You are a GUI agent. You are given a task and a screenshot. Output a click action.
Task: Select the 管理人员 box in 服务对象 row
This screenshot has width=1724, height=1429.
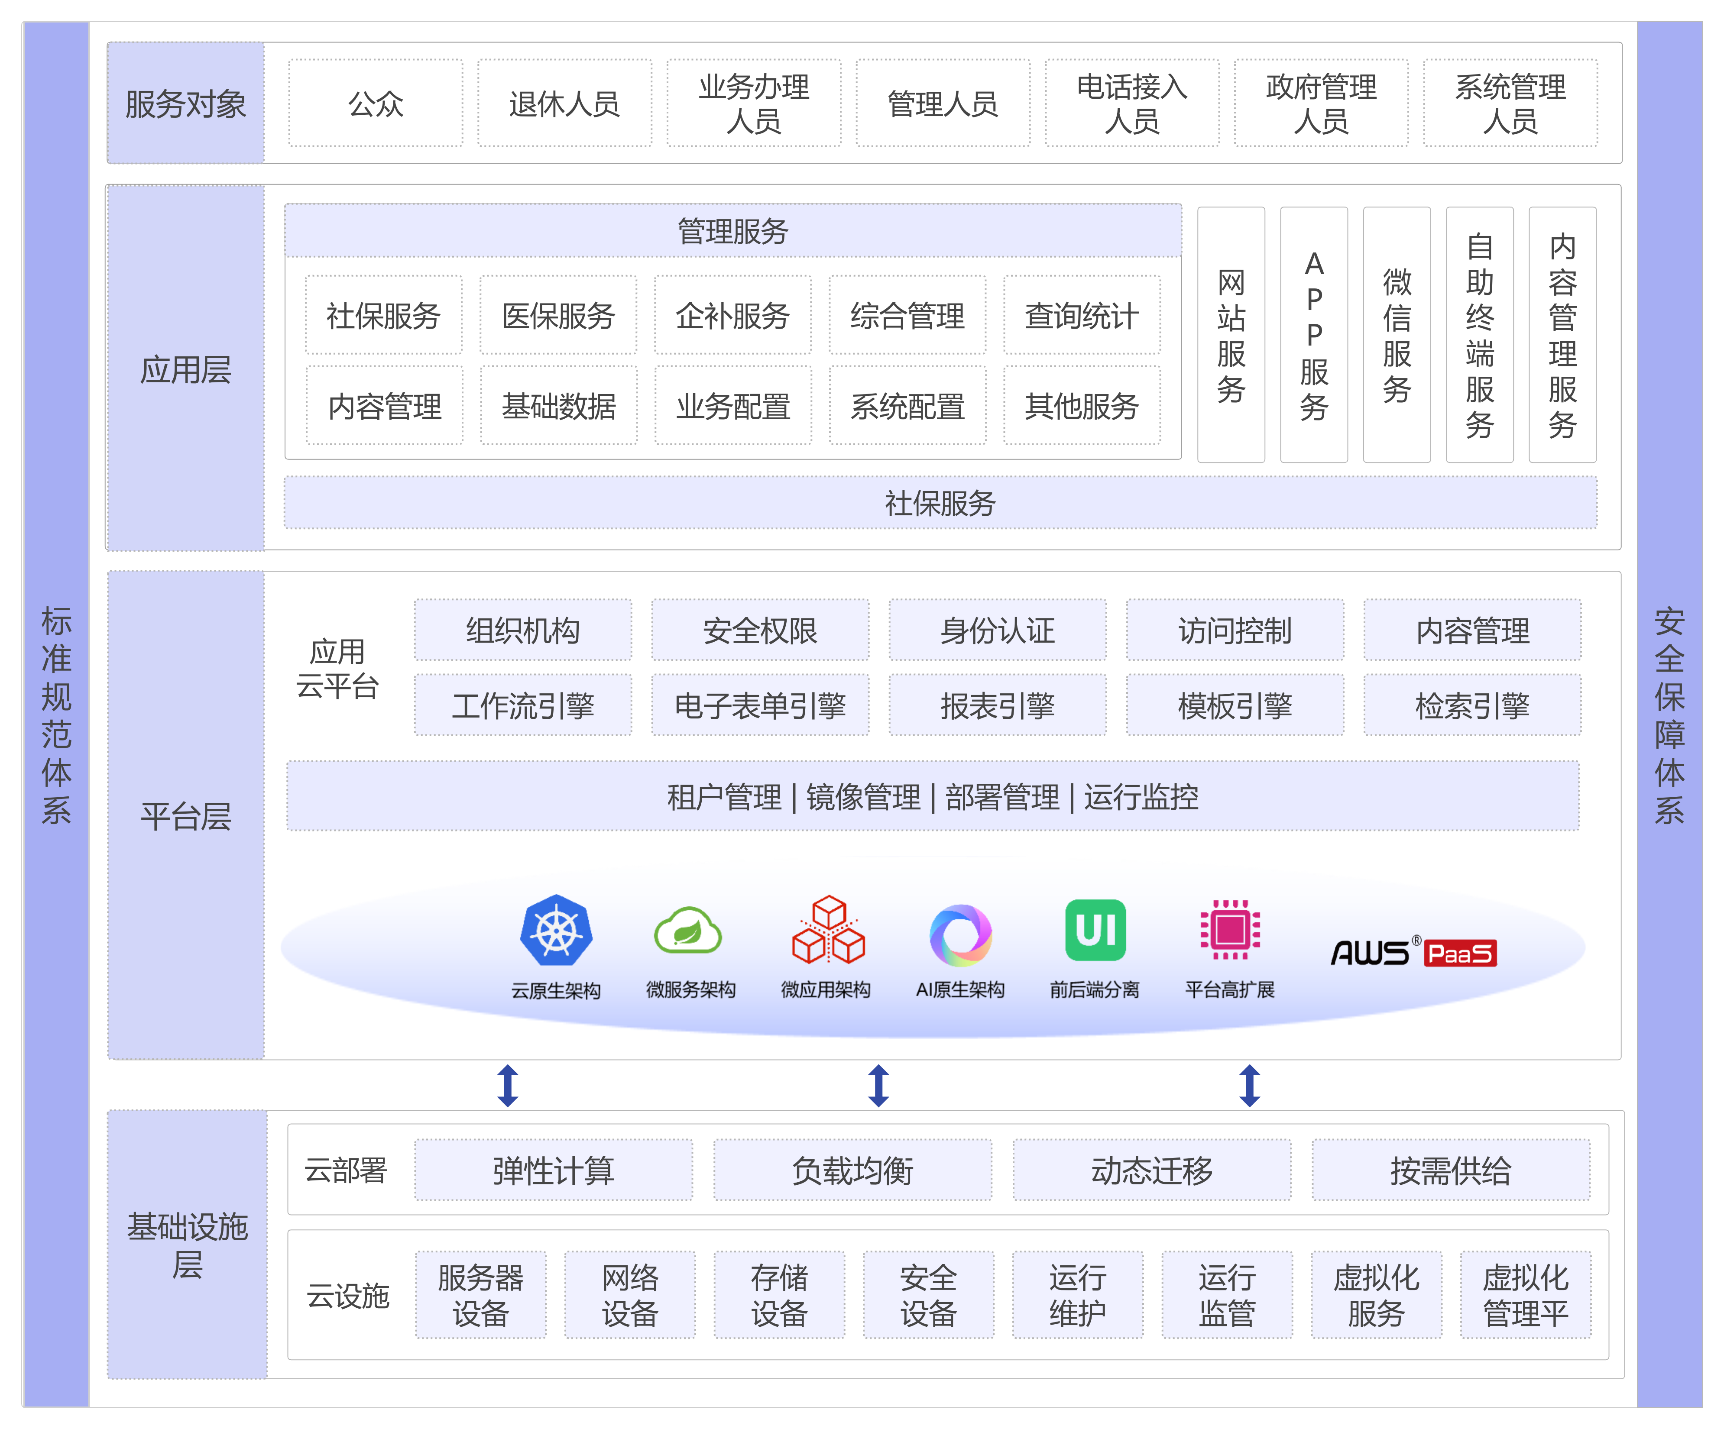click(x=943, y=103)
